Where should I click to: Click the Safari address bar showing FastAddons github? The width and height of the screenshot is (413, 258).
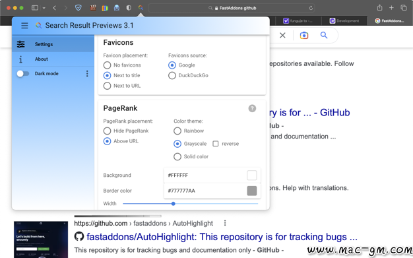[x=232, y=8]
